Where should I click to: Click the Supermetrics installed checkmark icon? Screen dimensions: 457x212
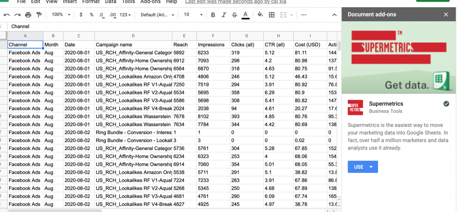[446, 104]
